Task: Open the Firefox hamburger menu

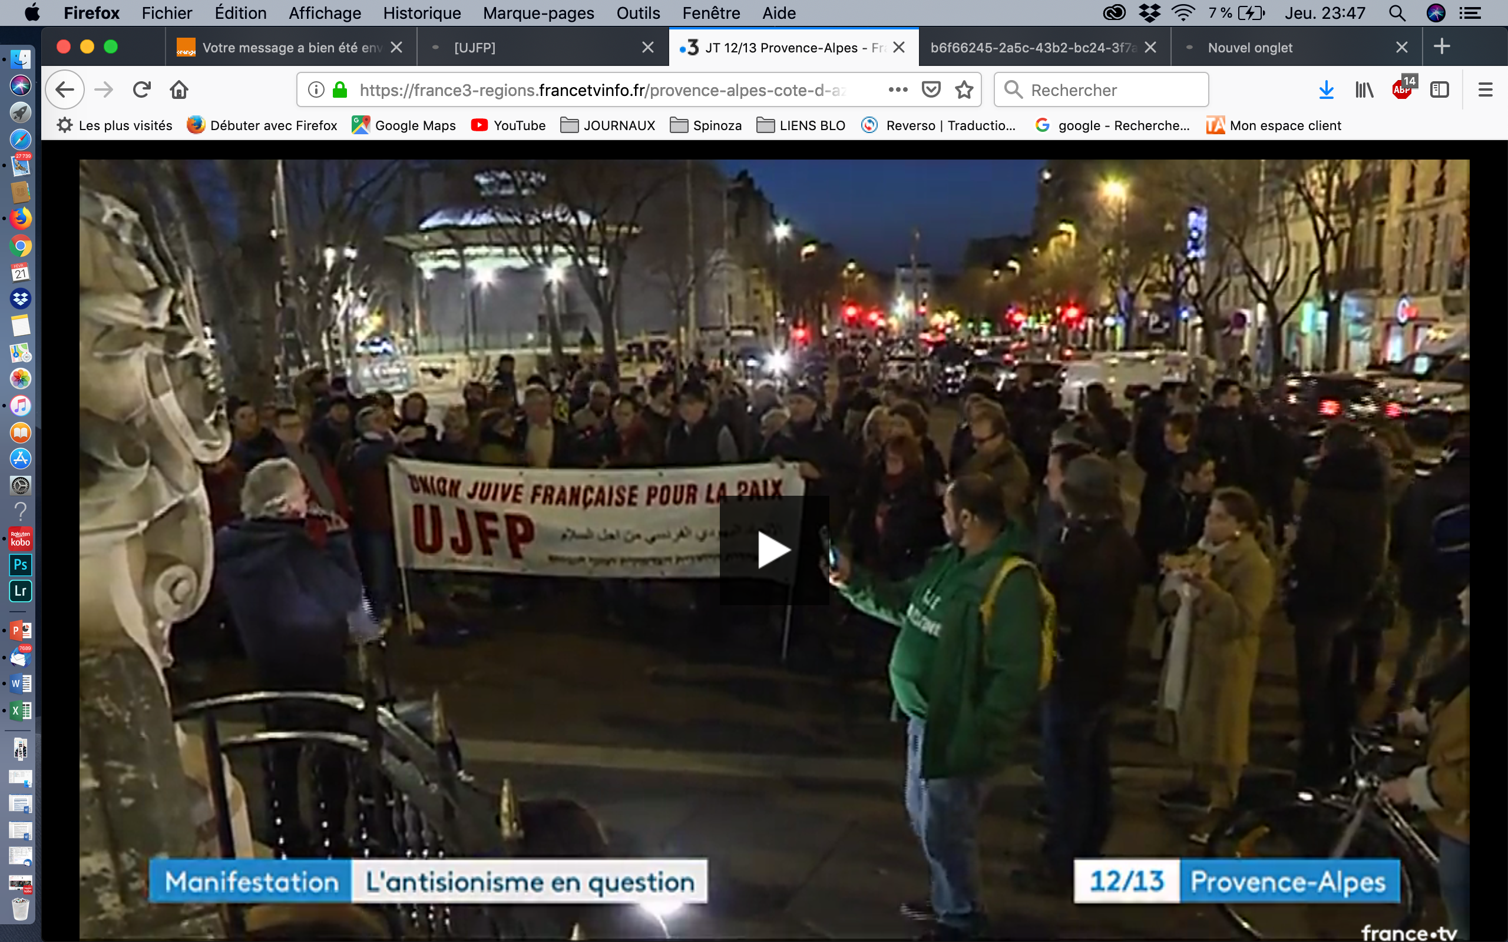Action: (x=1485, y=89)
